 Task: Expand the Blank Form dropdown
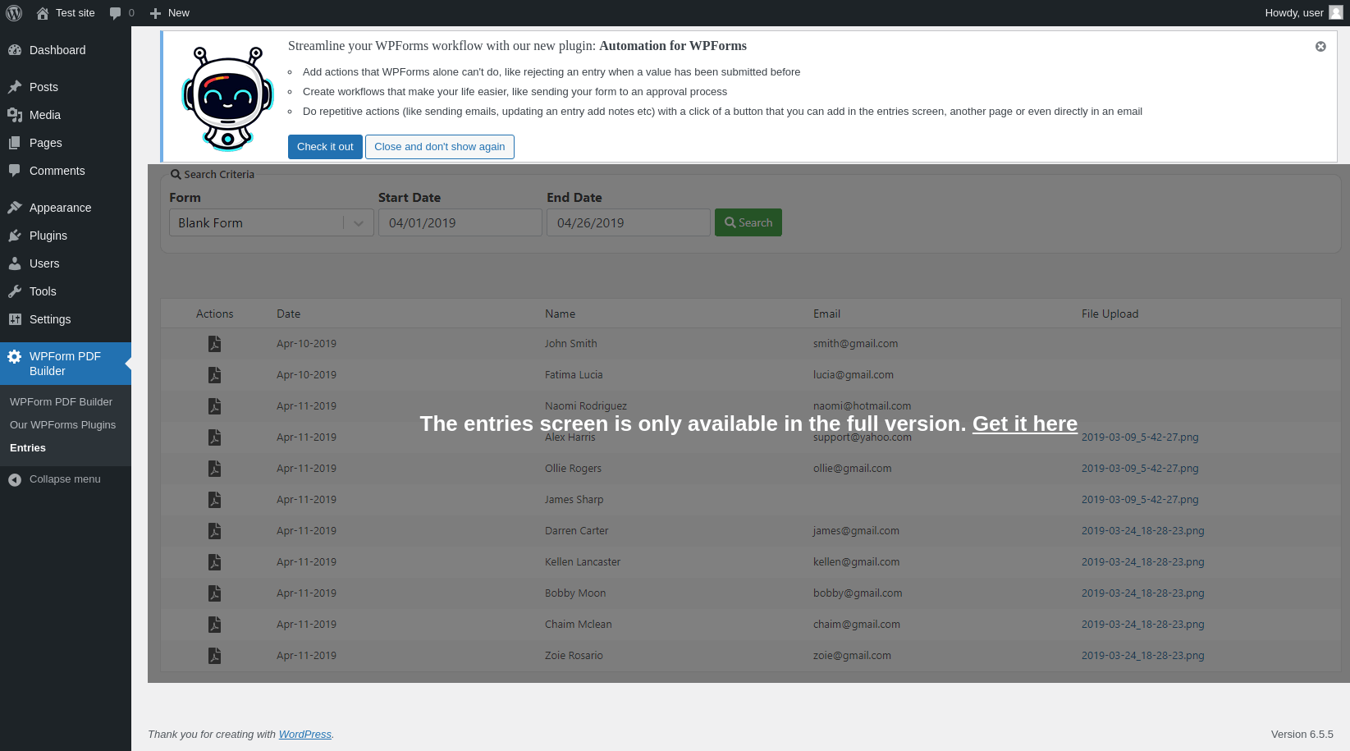pyautogui.click(x=272, y=222)
